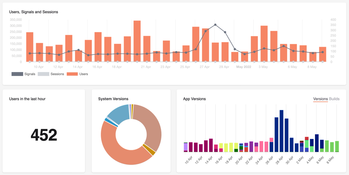Toggle the Users series in the legend
349x175 pixels.
[77, 74]
